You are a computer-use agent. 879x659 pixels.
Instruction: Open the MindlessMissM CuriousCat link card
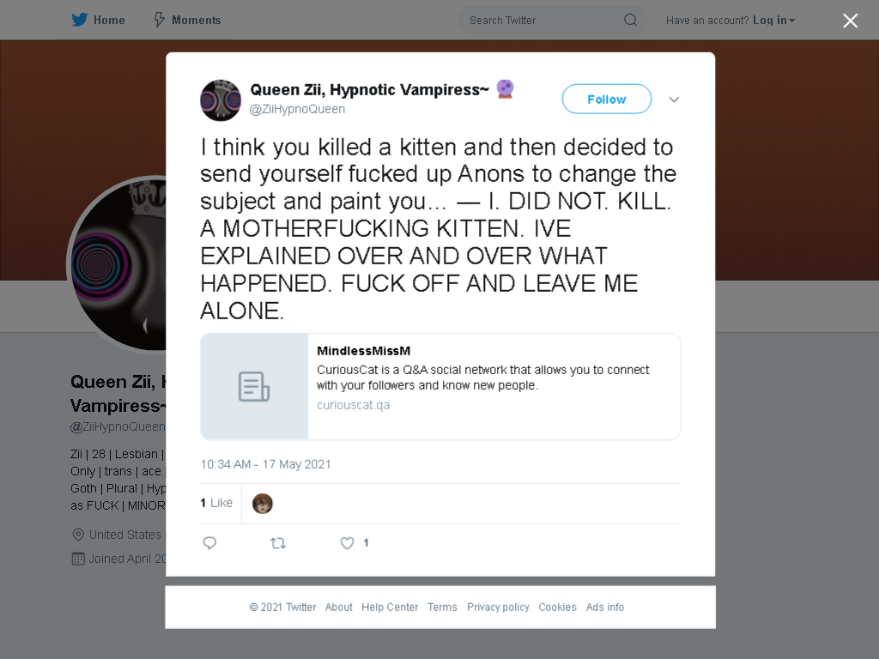[x=440, y=387]
